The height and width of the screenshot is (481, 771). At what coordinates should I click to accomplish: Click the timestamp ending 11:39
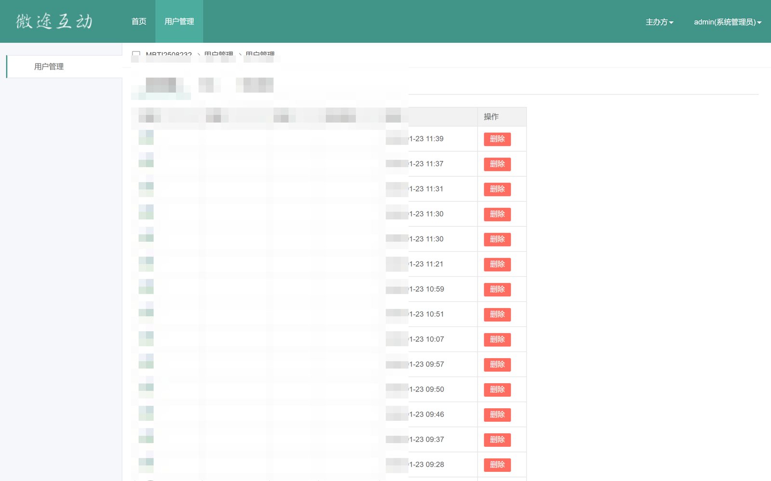click(x=426, y=139)
